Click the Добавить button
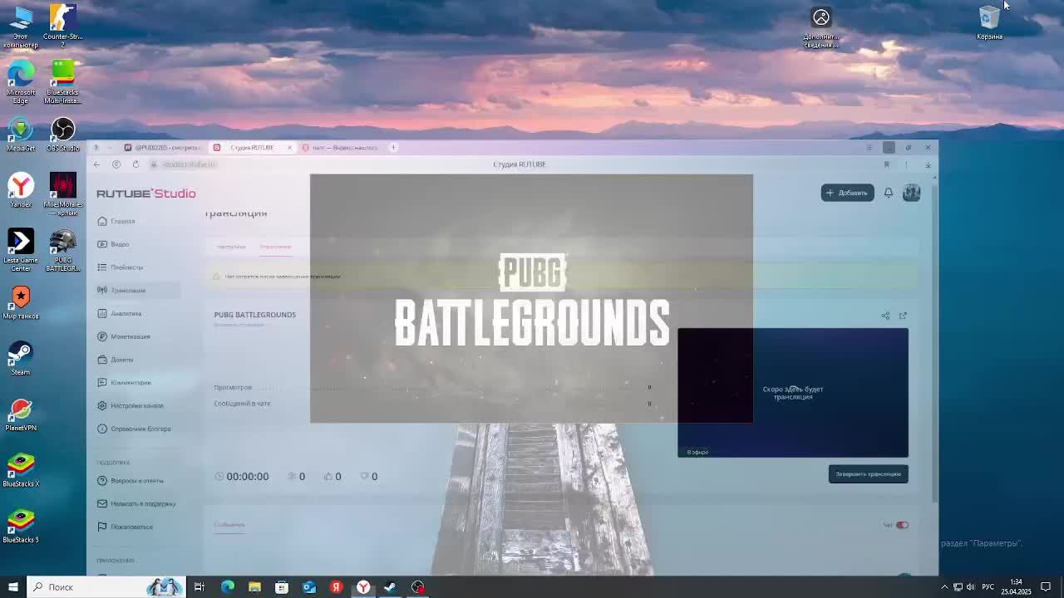The height and width of the screenshot is (598, 1064). tap(847, 193)
